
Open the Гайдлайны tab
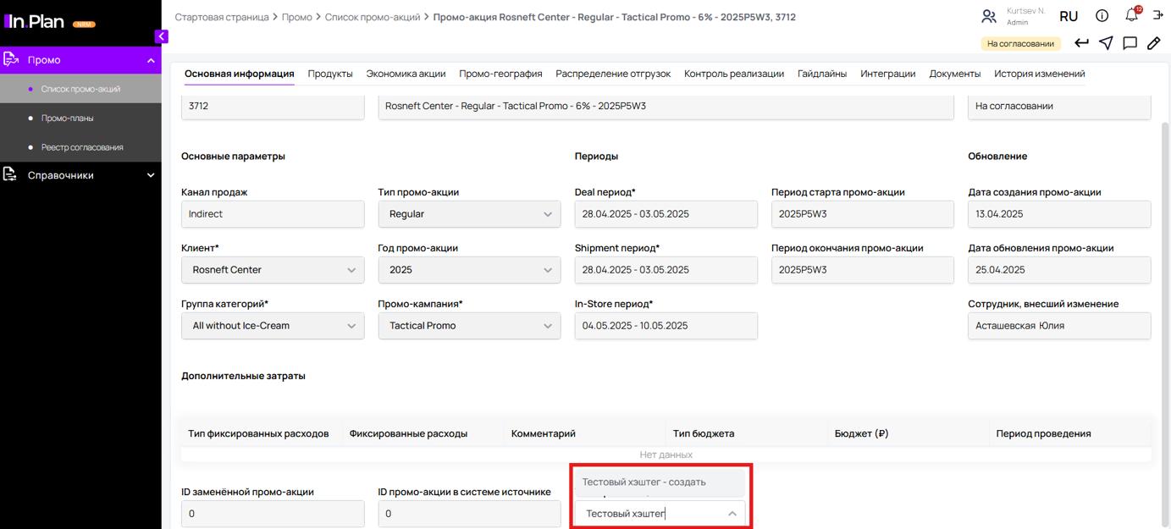click(822, 74)
